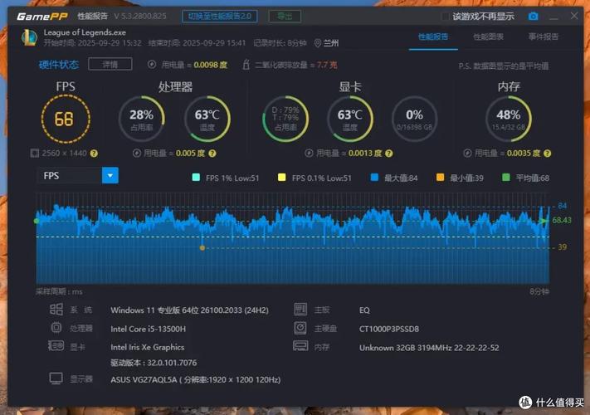This screenshot has height=415, width=590.
Task: Click the FPS combo box field
Action: coord(70,175)
